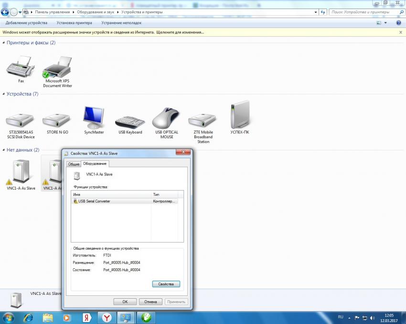Select the USB OPTICAL MOUSE icon
This screenshot has height=324, width=406.
[x=166, y=119]
